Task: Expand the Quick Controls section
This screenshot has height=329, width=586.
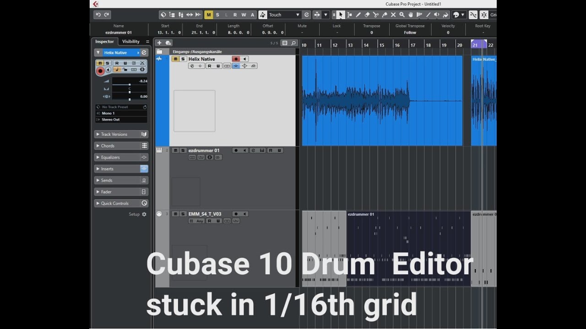Action: pyautogui.click(x=121, y=203)
